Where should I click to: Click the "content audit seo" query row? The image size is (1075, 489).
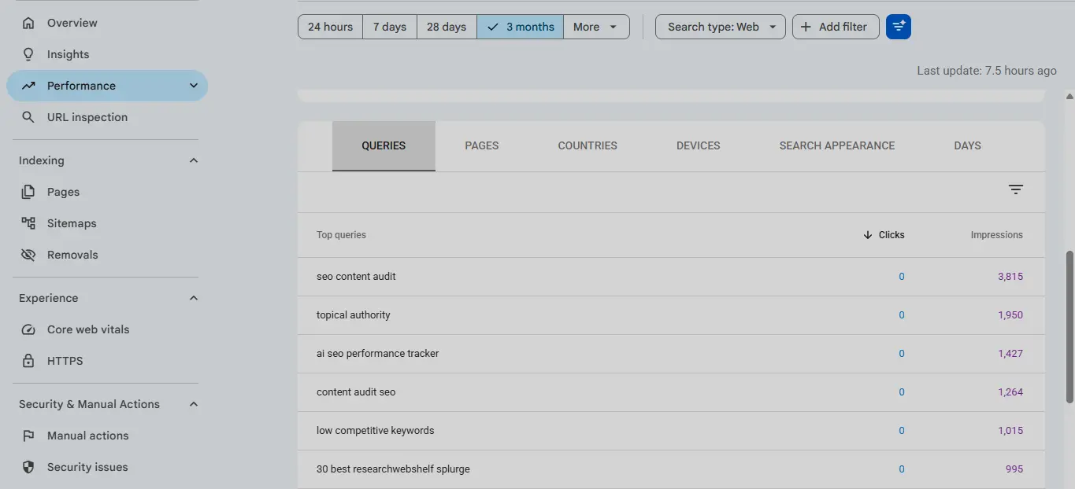tap(671, 392)
